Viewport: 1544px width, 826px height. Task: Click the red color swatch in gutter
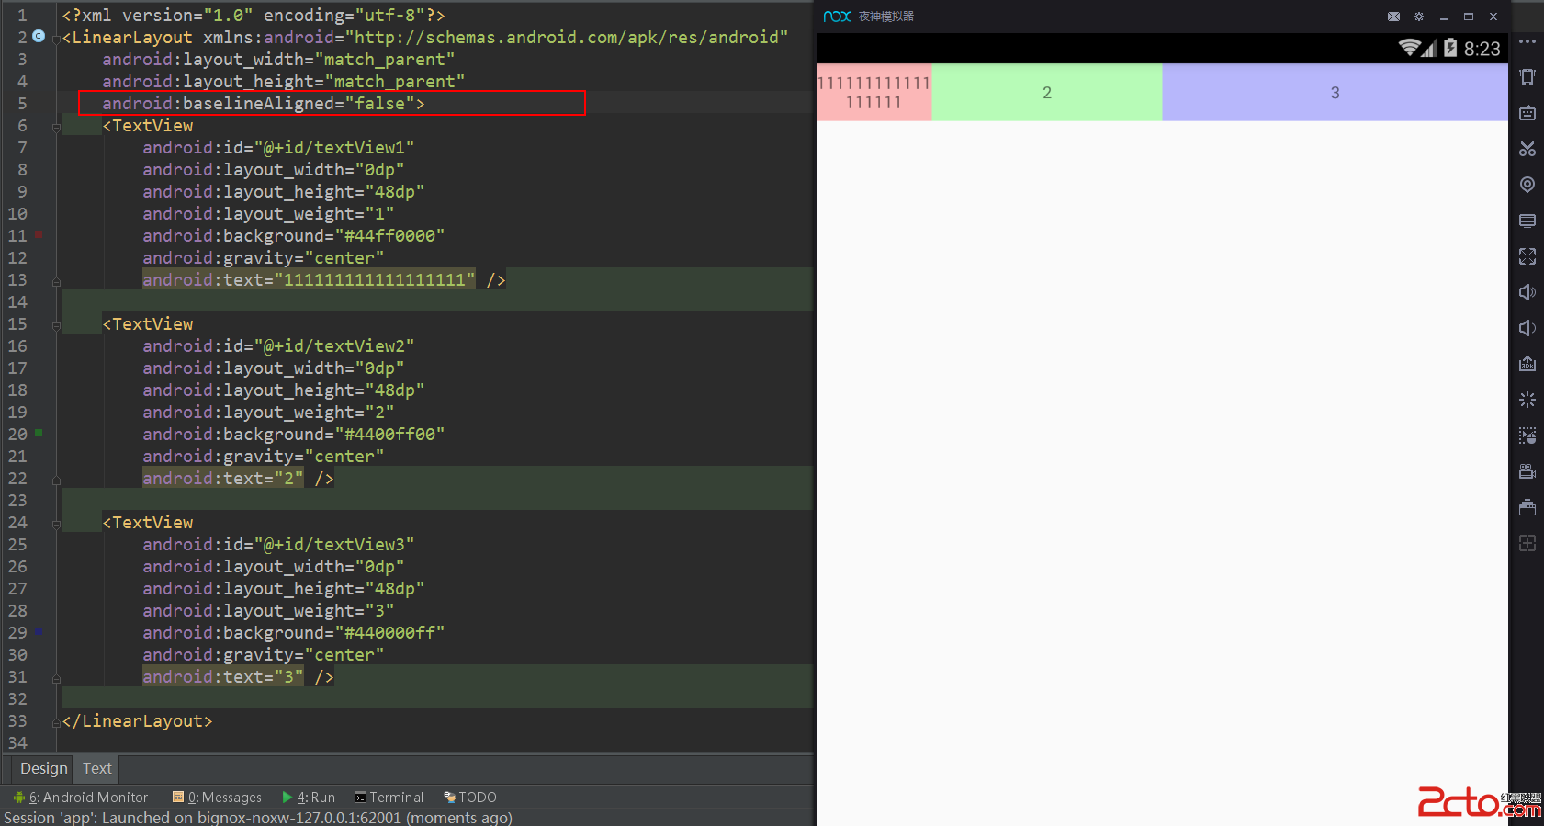(39, 235)
